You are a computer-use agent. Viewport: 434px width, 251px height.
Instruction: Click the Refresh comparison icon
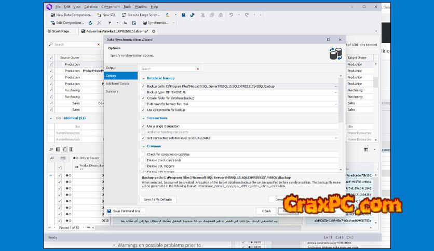pyautogui.click(x=90, y=23)
